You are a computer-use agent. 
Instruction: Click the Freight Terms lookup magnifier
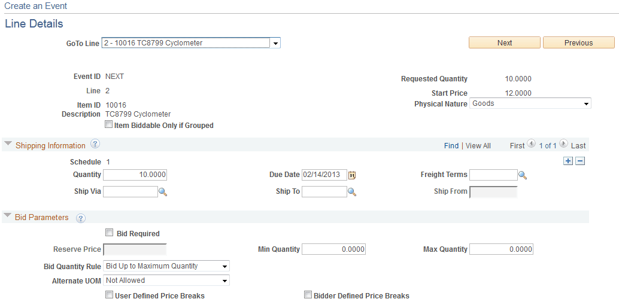[x=523, y=175]
